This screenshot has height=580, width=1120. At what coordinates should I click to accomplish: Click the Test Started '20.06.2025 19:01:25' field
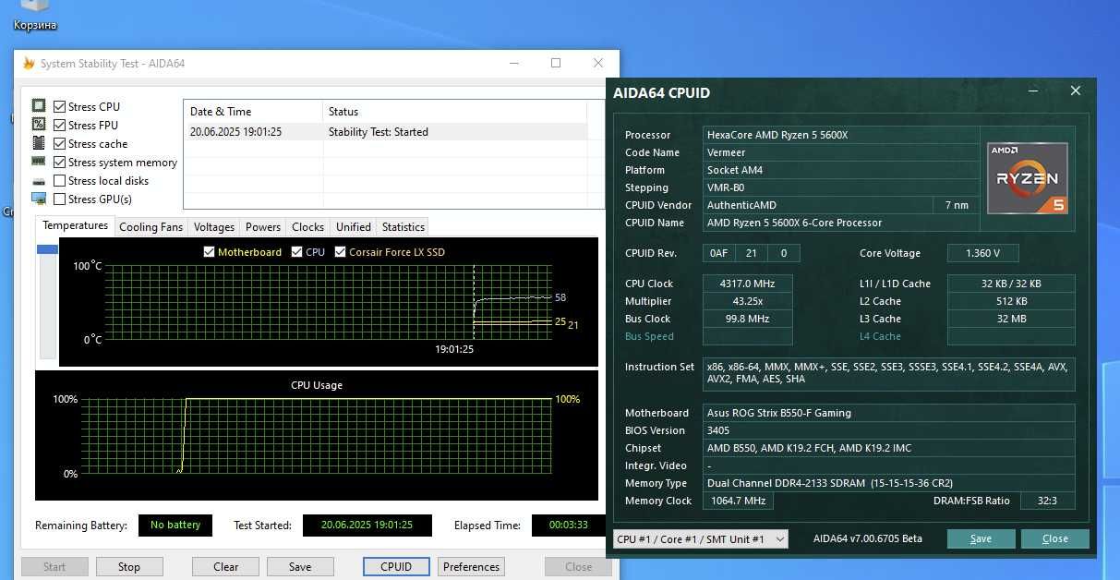(x=367, y=525)
